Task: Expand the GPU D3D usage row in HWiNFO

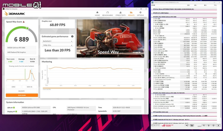Action: [x=154, y=68]
